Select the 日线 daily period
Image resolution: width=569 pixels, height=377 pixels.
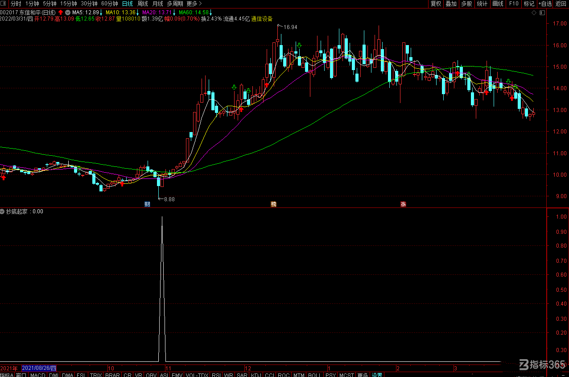(128, 4)
